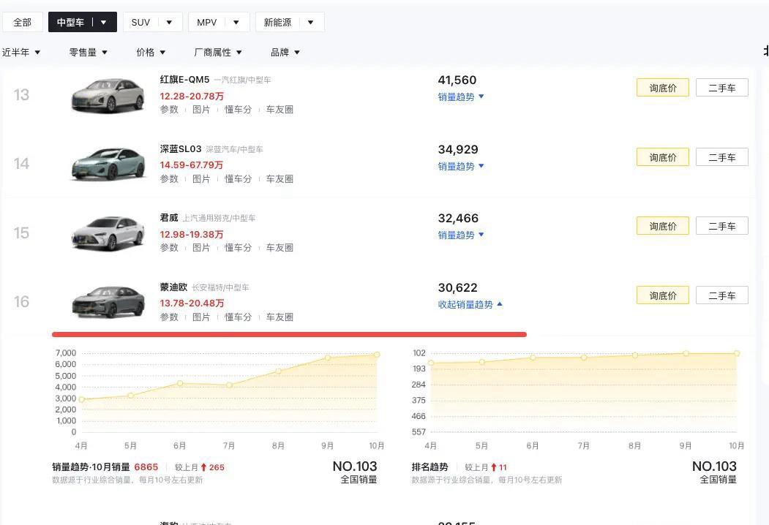Select the 中型车 category tab
This screenshot has height=525, width=769.
point(70,22)
